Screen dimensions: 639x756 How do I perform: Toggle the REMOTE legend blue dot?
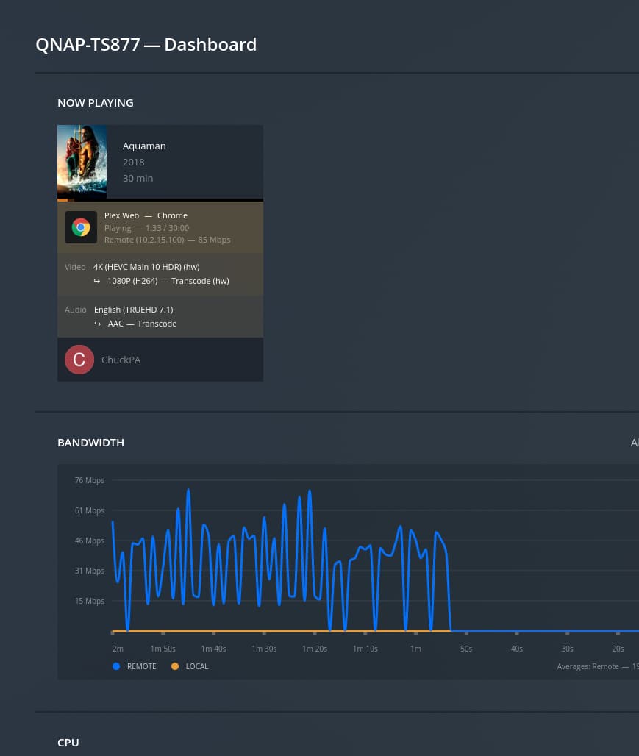coord(116,666)
